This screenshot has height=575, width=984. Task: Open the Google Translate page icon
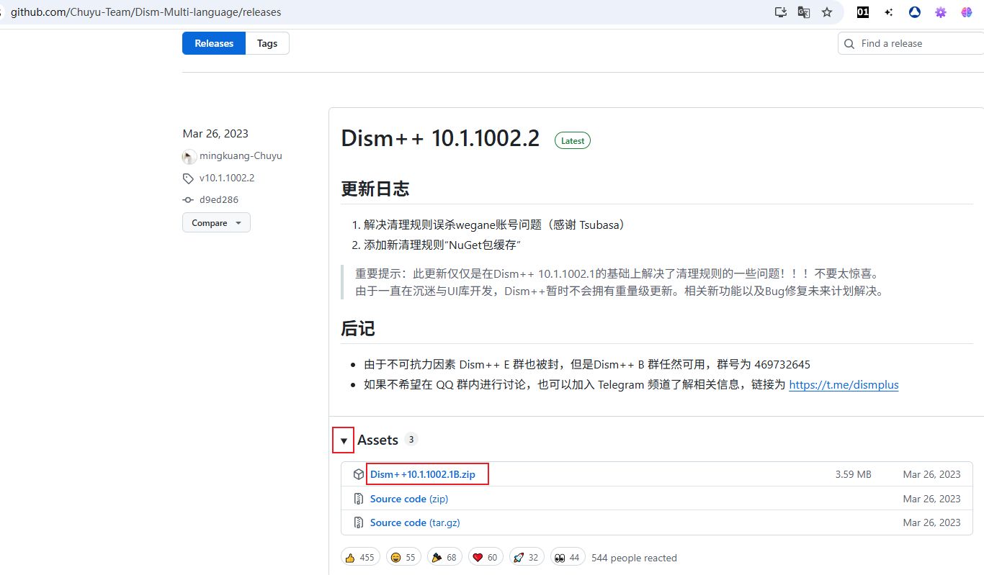click(x=804, y=12)
